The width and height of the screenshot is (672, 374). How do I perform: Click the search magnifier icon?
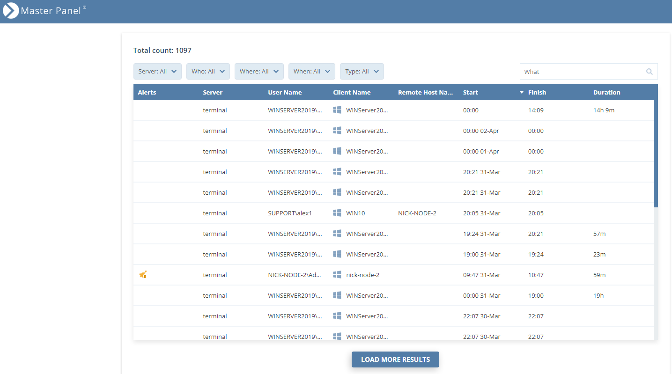click(649, 72)
